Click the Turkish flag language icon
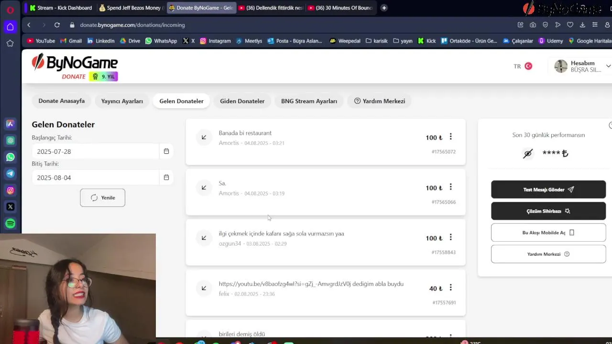Image resolution: width=612 pixels, height=344 pixels. click(528, 66)
